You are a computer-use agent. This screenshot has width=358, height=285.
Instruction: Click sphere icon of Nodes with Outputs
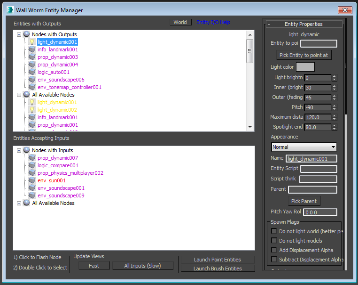(x=26, y=34)
